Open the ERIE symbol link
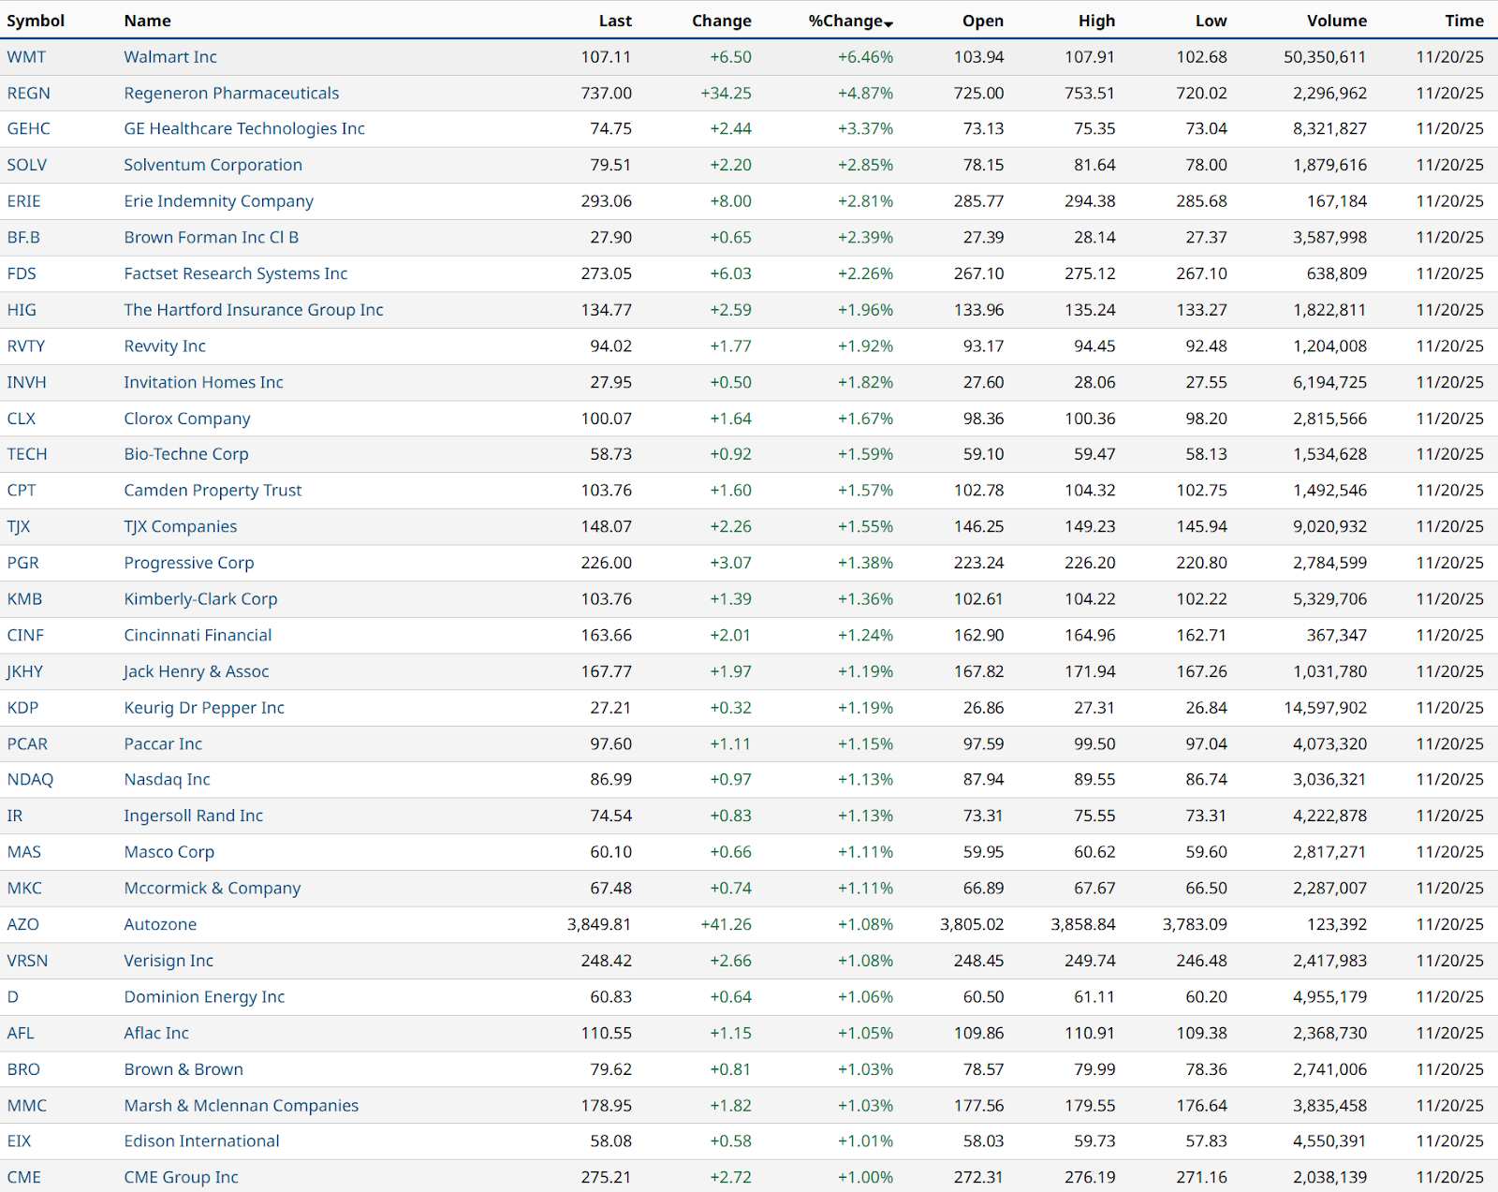Viewport: 1498px width, 1192px height. (24, 201)
